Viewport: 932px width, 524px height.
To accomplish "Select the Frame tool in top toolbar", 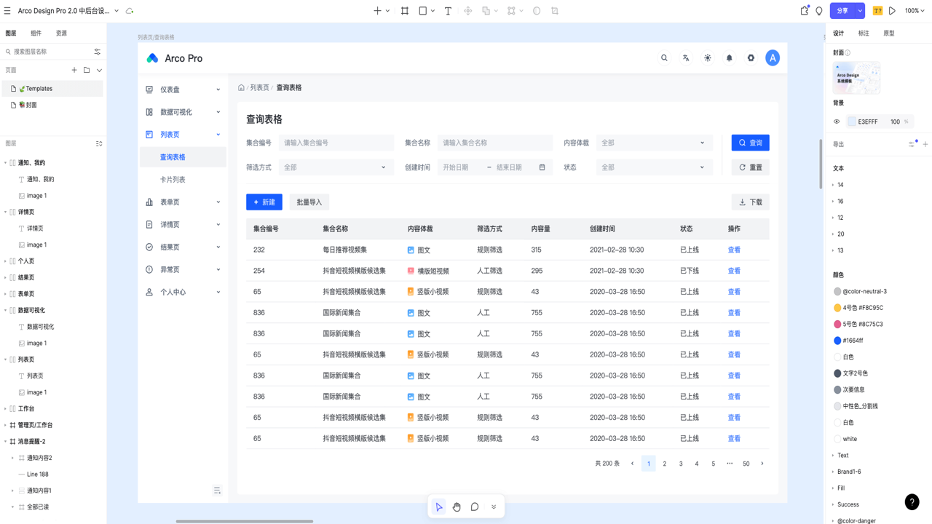I will [405, 11].
